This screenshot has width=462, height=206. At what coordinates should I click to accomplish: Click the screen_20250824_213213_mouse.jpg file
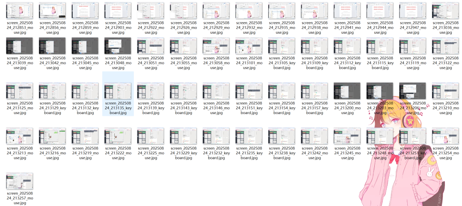pos(20,136)
